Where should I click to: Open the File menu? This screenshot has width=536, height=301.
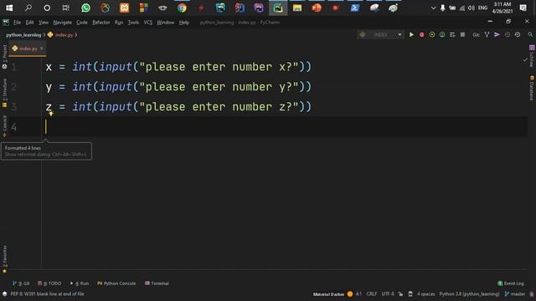pos(17,23)
